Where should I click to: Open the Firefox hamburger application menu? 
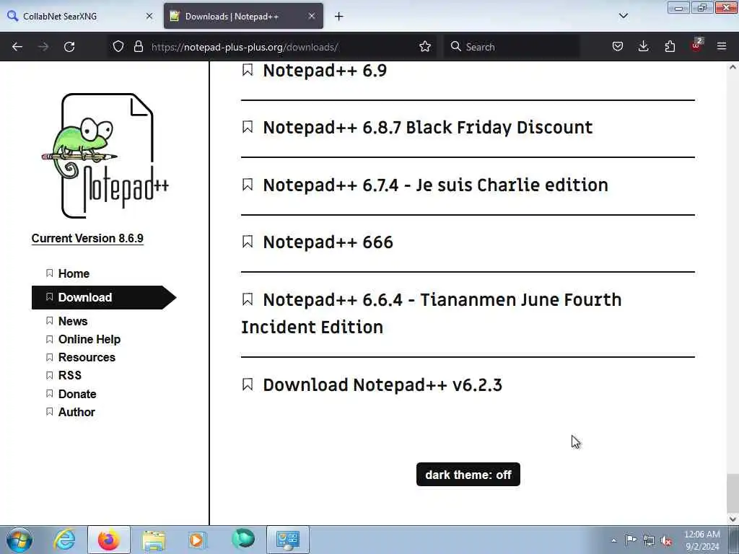click(722, 47)
